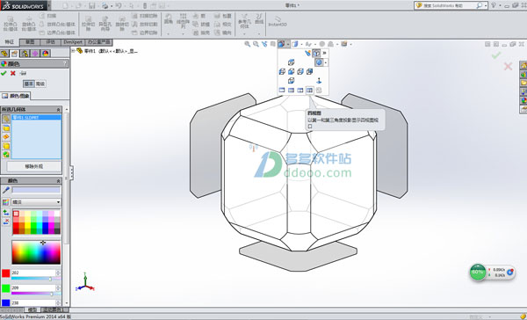Choose Four View layout icon
The image size is (527, 320).
point(309,91)
